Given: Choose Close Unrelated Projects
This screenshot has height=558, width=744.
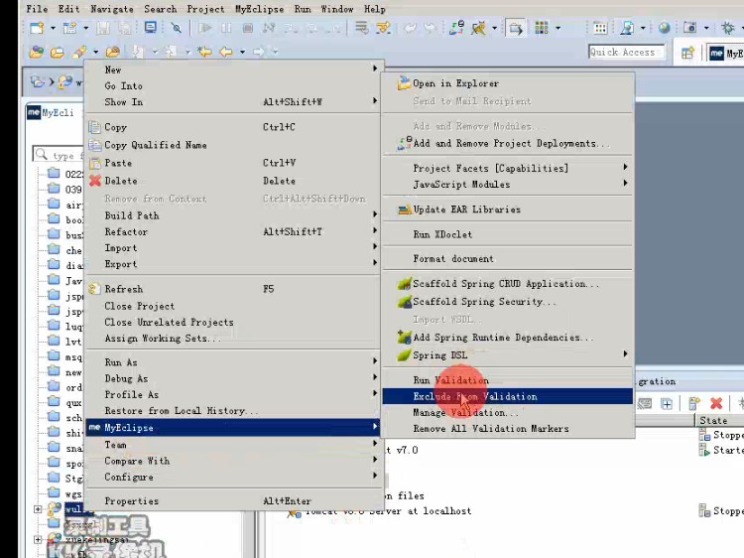Looking at the screenshot, I should pyautogui.click(x=233, y=322).
